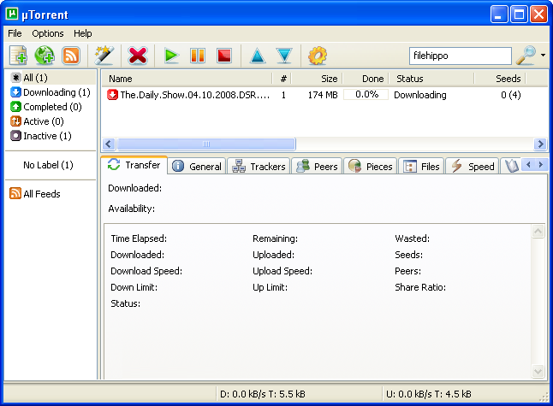
Task: Move torrent up in queue
Action: (257, 56)
